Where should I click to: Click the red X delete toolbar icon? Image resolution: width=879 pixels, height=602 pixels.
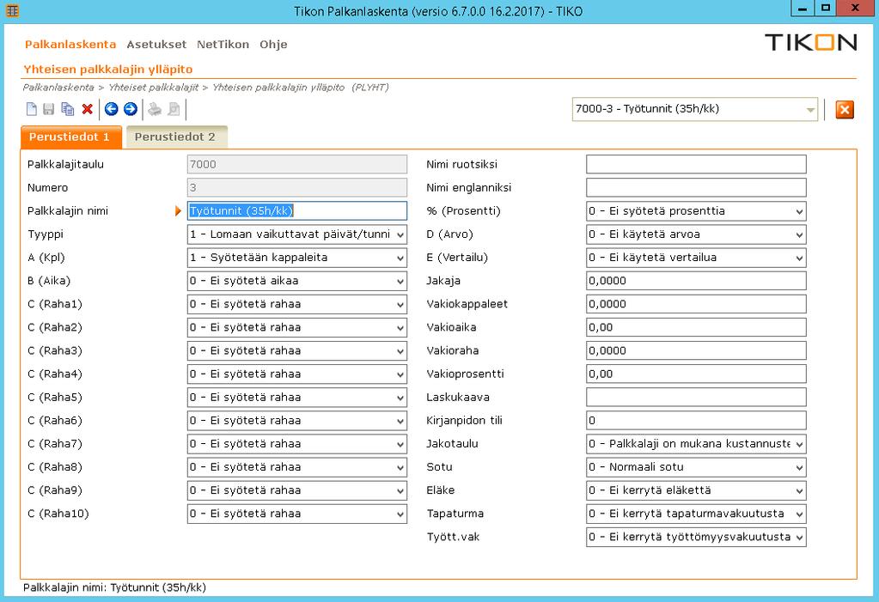click(87, 109)
